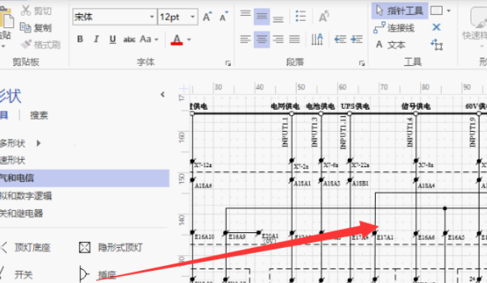
Task: Center text horizontally
Action: click(262, 39)
